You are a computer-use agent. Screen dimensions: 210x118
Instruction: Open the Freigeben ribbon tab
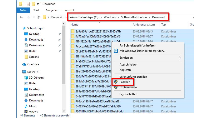(x=52, y=10)
